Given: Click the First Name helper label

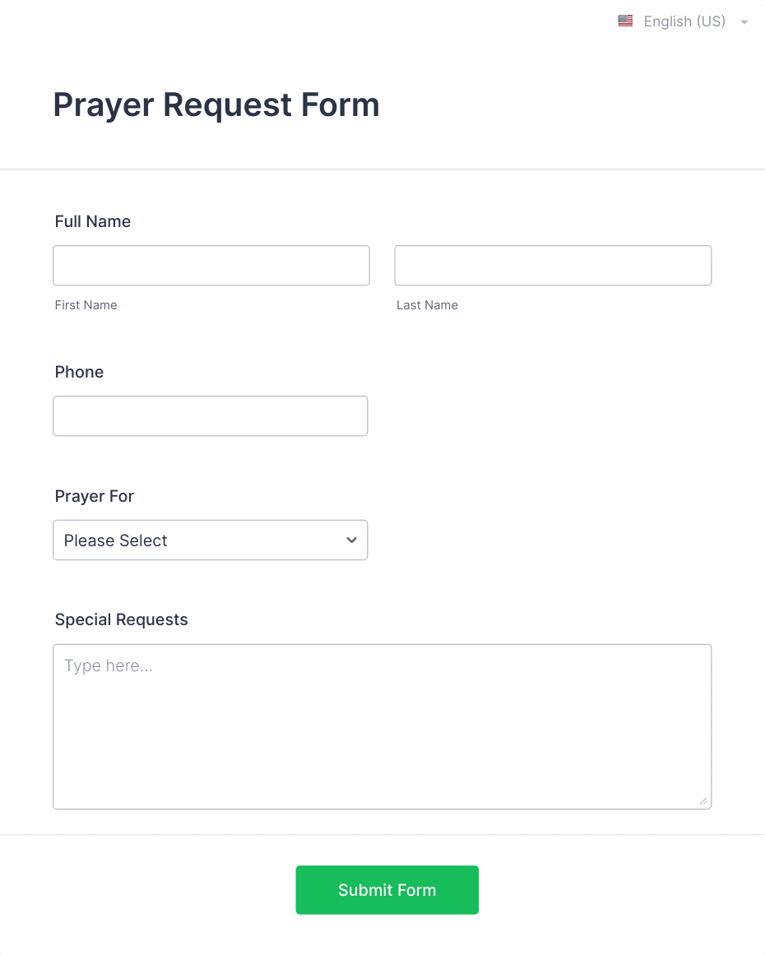Looking at the screenshot, I should pos(86,305).
